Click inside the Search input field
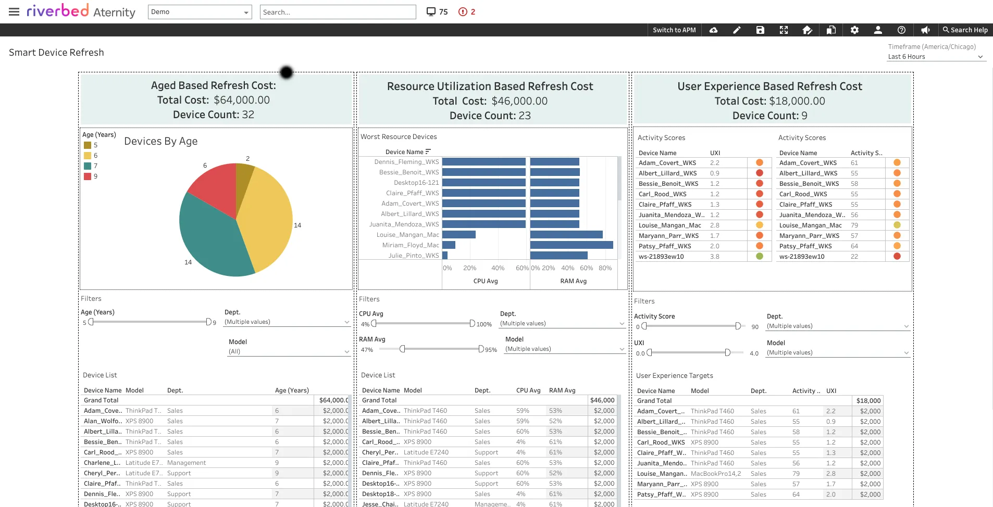This screenshot has height=507, width=993. coord(338,11)
